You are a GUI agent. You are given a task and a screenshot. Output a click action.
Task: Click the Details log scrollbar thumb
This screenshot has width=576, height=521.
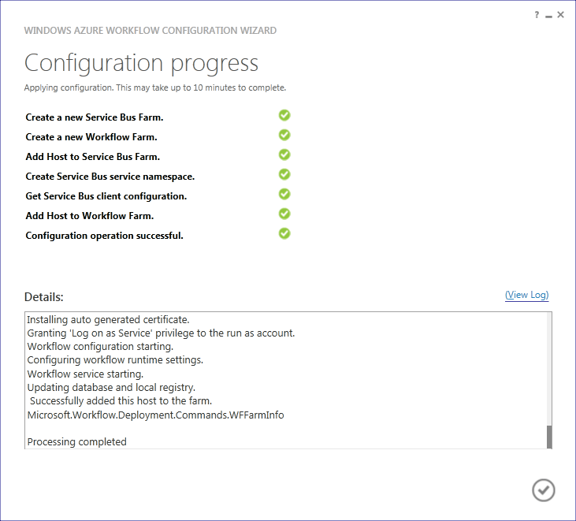[549, 437]
